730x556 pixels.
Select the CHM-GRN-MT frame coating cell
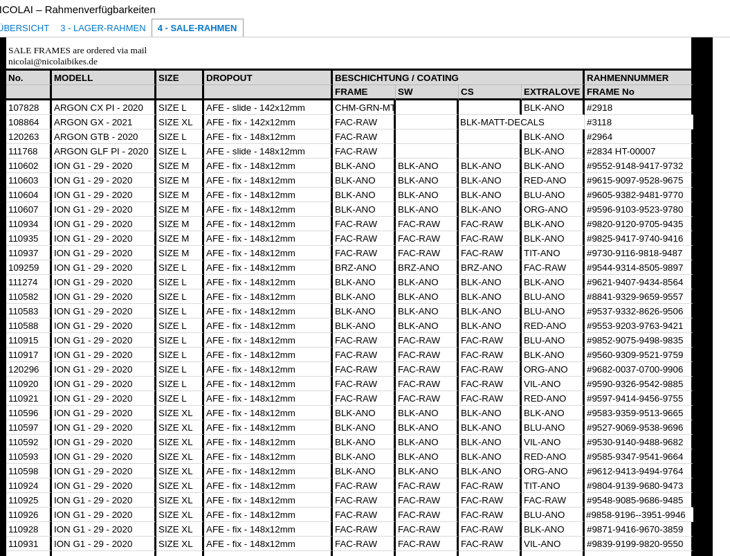pos(363,108)
